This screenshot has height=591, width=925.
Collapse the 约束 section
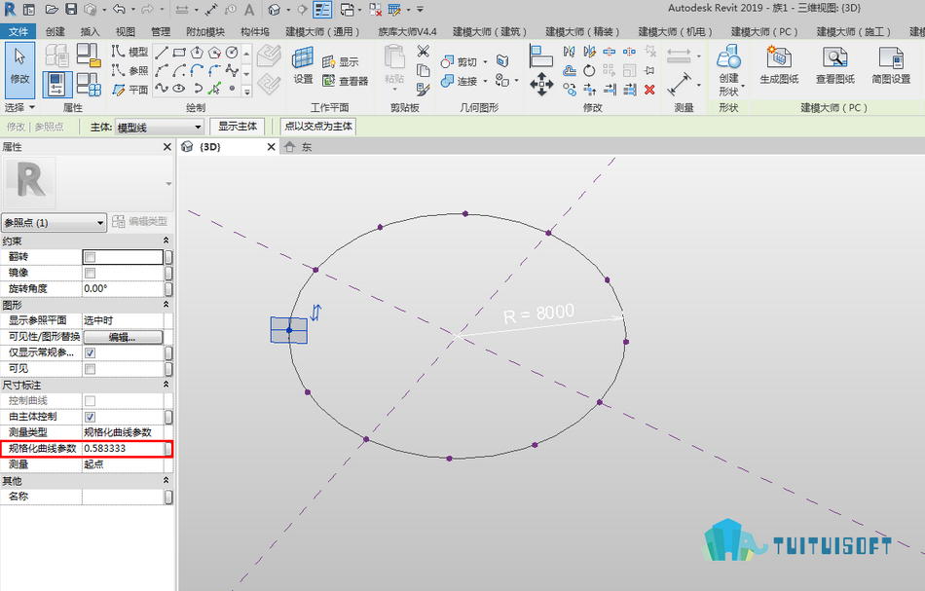click(x=166, y=240)
